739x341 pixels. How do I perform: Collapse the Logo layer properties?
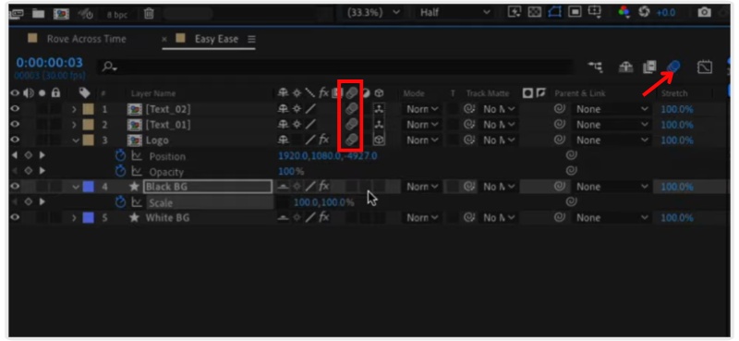pos(76,140)
